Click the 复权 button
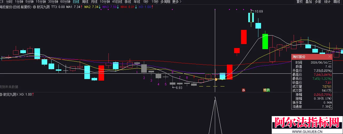The image size is (343, 134). (300, 2)
